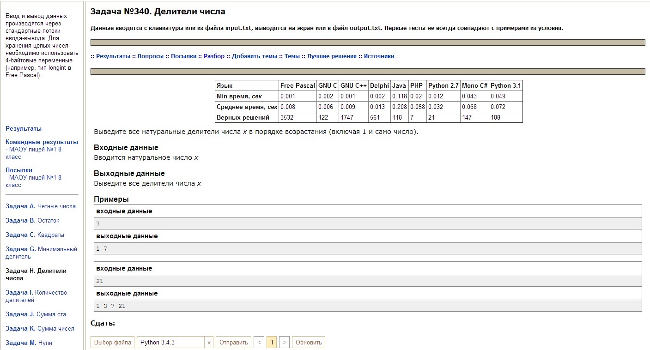Open the Источники link
Image resolution: width=650 pixels, height=350 pixels.
point(379,56)
